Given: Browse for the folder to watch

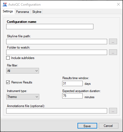Looking at the screenshot, I should (113, 52).
